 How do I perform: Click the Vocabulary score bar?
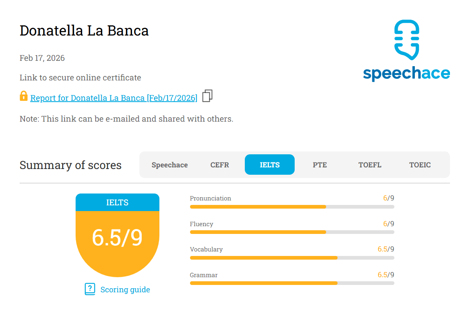pos(292,258)
